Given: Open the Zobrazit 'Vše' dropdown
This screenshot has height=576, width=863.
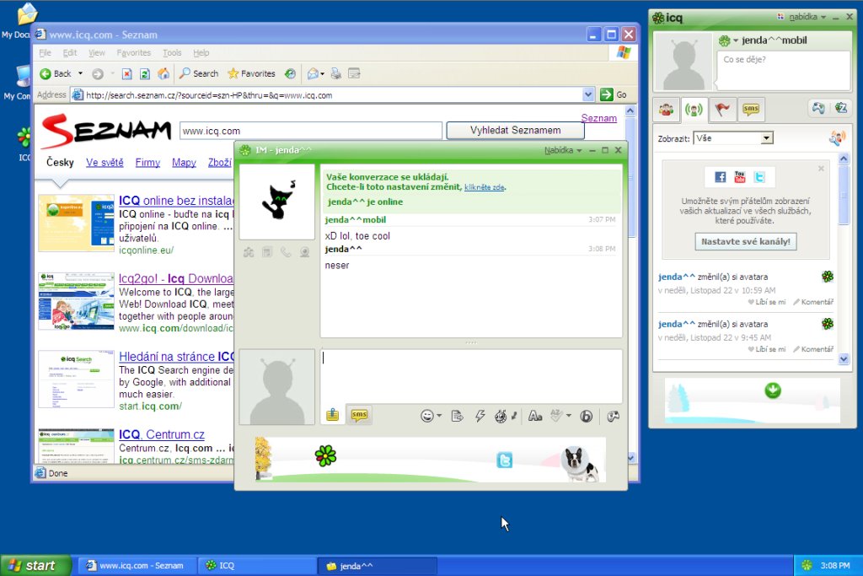Looking at the screenshot, I should coord(767,138).
